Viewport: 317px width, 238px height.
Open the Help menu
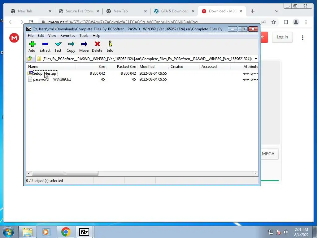tap(97, 36)
